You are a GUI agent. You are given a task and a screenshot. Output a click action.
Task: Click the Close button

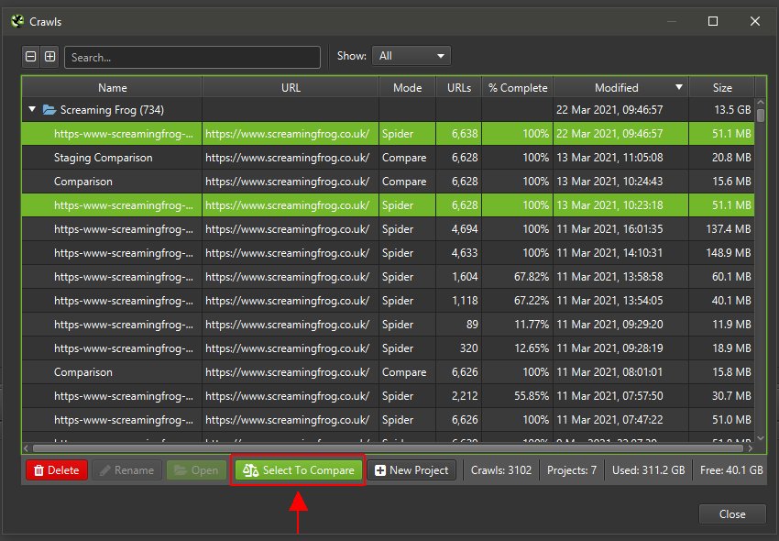point(731,513)
